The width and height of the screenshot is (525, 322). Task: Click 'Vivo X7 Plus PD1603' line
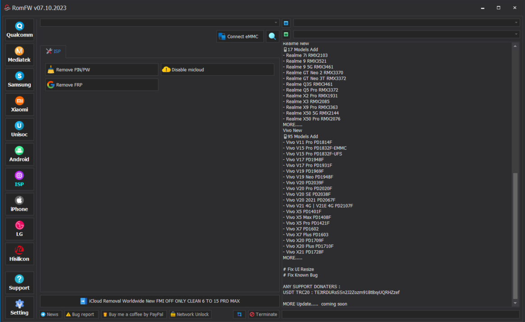306,235
